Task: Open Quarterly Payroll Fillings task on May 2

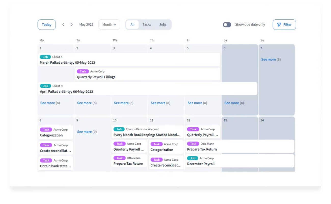Action: (148, 74)
